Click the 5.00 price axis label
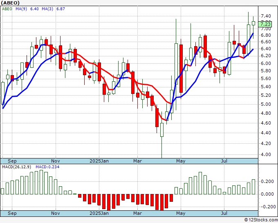This screenshot has width=278, height=223. pyautogui.click(x=266, y=104)
